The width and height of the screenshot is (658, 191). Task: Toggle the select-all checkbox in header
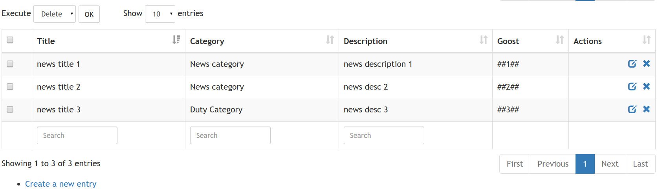(x=10, y=40)
